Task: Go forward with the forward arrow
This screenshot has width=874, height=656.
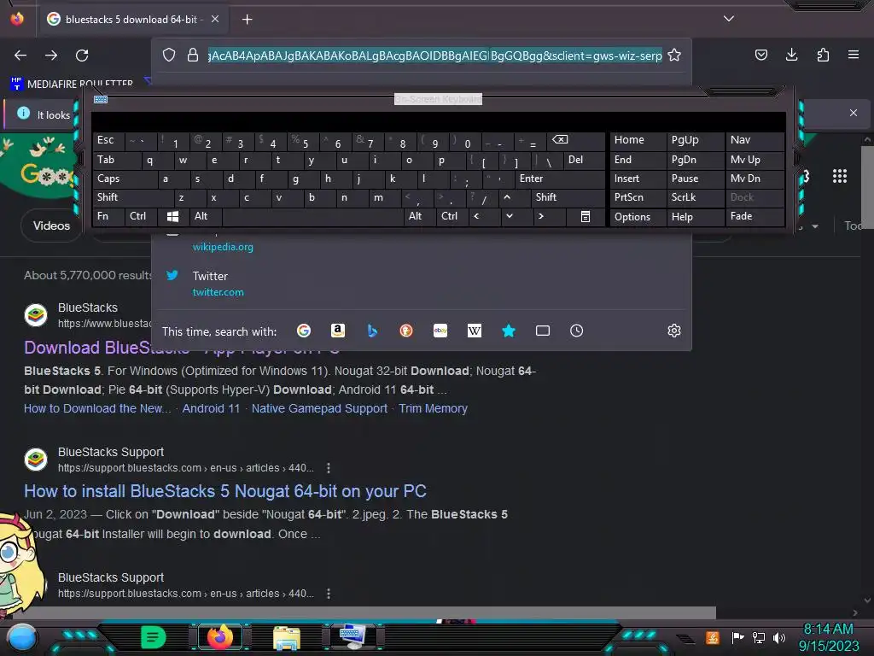Action: click(x=51, y=56)
